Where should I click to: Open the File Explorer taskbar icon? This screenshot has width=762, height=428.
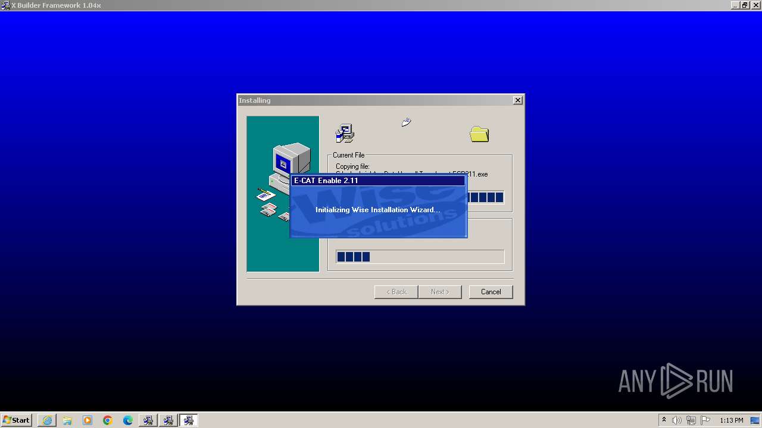(x=67, y=420)
